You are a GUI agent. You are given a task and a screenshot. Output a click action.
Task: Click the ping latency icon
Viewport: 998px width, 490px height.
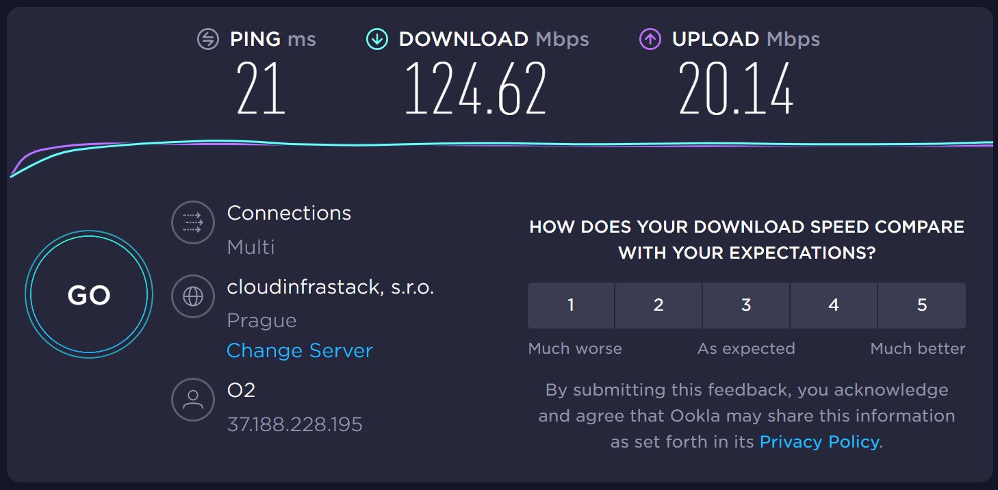point(207,39)
